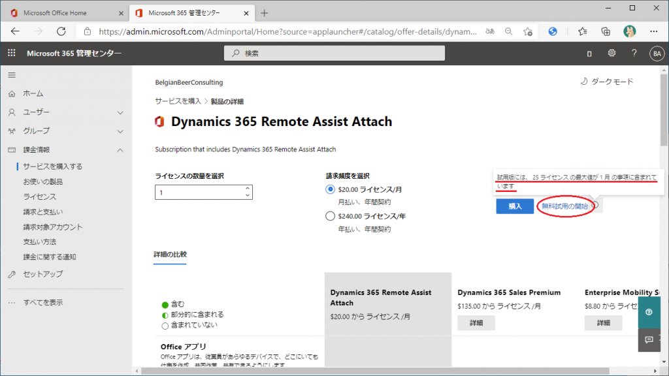669x376 pixels.
Task: Open the browser collections icon
Action: click(606, 31)
